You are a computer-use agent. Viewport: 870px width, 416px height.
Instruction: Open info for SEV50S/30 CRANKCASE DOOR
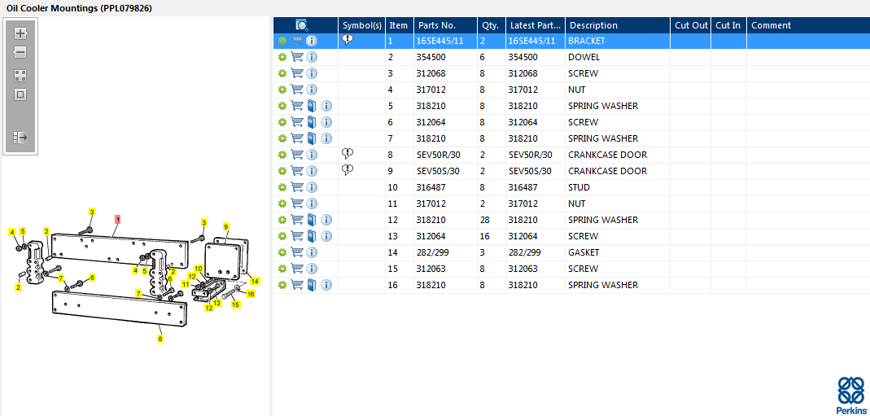point(312,171)
